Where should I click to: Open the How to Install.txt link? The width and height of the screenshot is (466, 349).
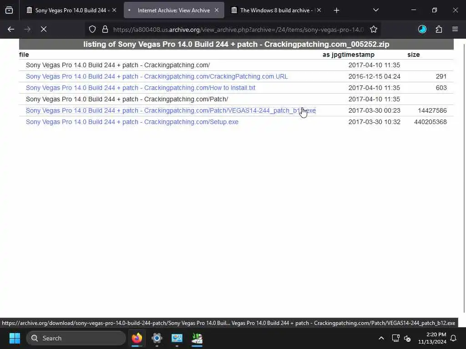141,88
